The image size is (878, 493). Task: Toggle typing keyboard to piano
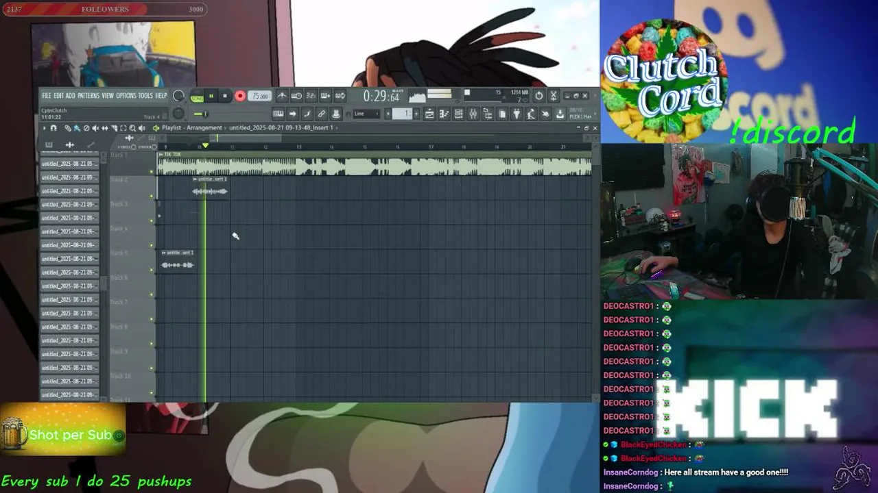pyautogui.click(x=278, y=114)
